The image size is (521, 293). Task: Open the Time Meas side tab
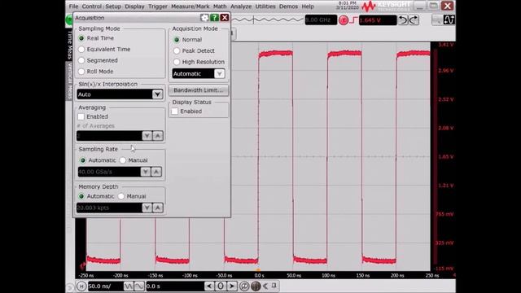(69, 45)
